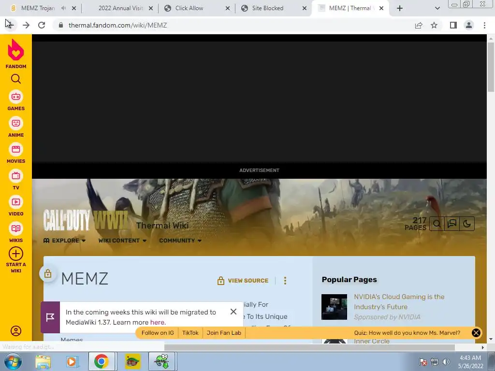
Task: Click Follow on IG
Action: (158, 333)
